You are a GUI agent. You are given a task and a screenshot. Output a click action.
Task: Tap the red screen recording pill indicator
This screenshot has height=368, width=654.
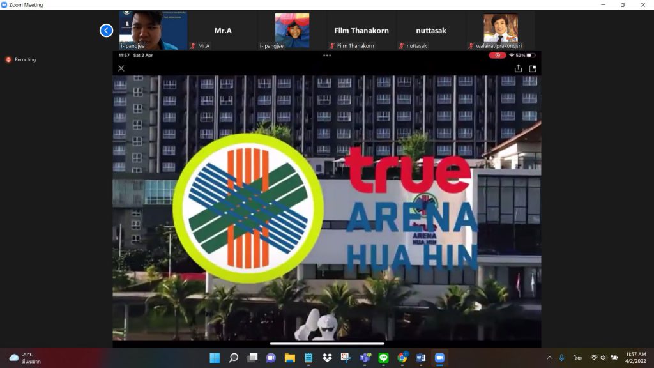[497, 56]
